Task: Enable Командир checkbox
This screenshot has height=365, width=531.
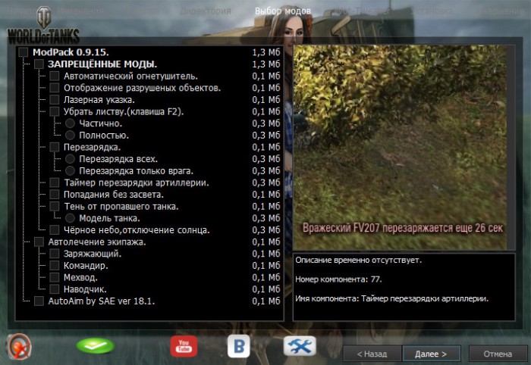Action: click(55, 266)
